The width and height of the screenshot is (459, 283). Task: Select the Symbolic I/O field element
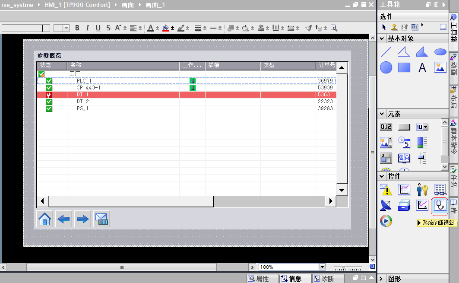(x=422, y=127)
